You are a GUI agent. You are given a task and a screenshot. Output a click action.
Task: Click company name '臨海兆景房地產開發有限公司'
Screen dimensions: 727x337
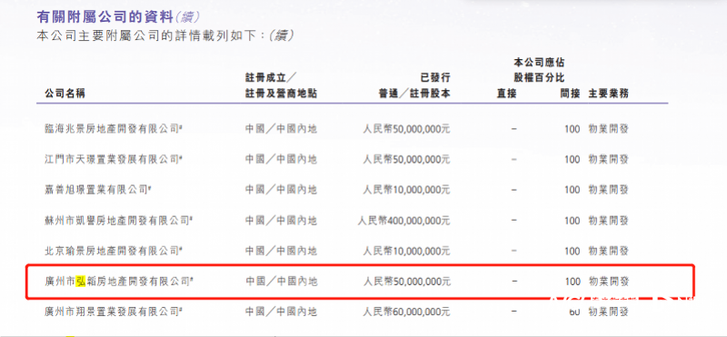(112, 129)
